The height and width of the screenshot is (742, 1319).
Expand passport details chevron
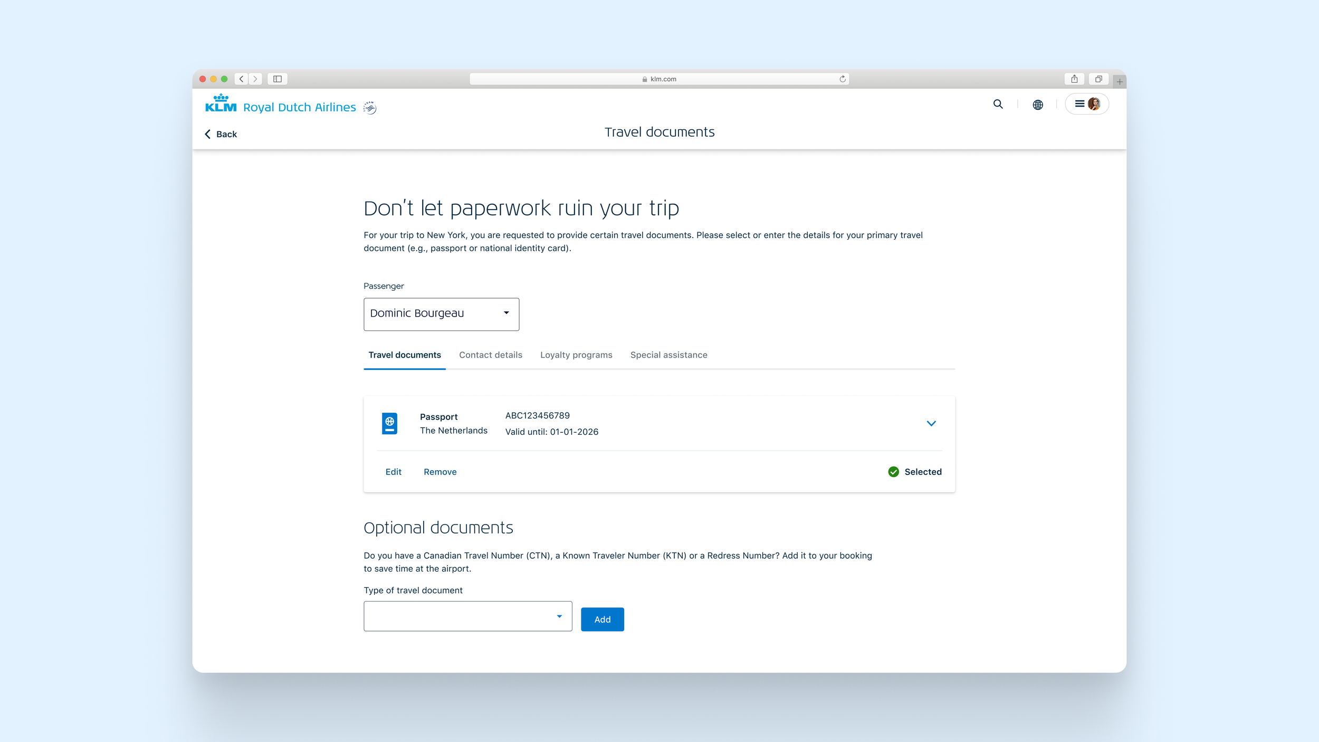point(931,423)
